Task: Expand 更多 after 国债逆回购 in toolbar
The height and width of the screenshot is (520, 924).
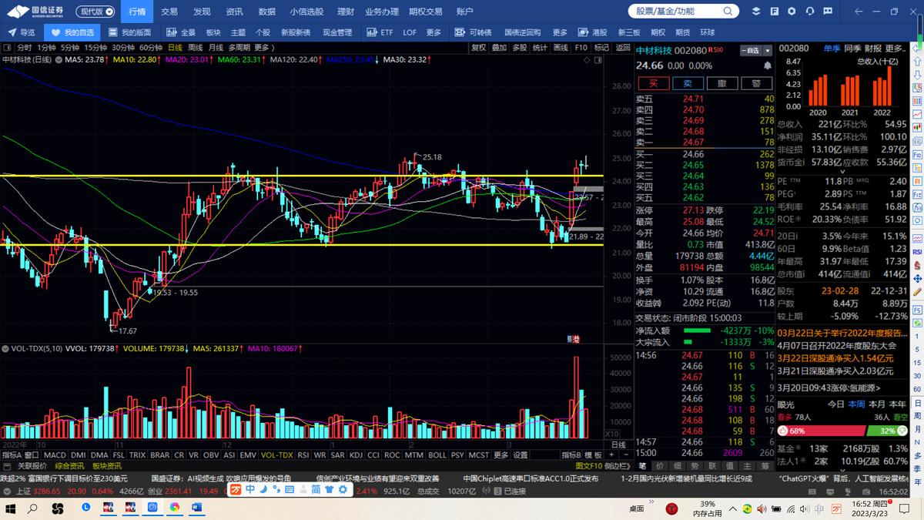Action: tap(560, 32)
